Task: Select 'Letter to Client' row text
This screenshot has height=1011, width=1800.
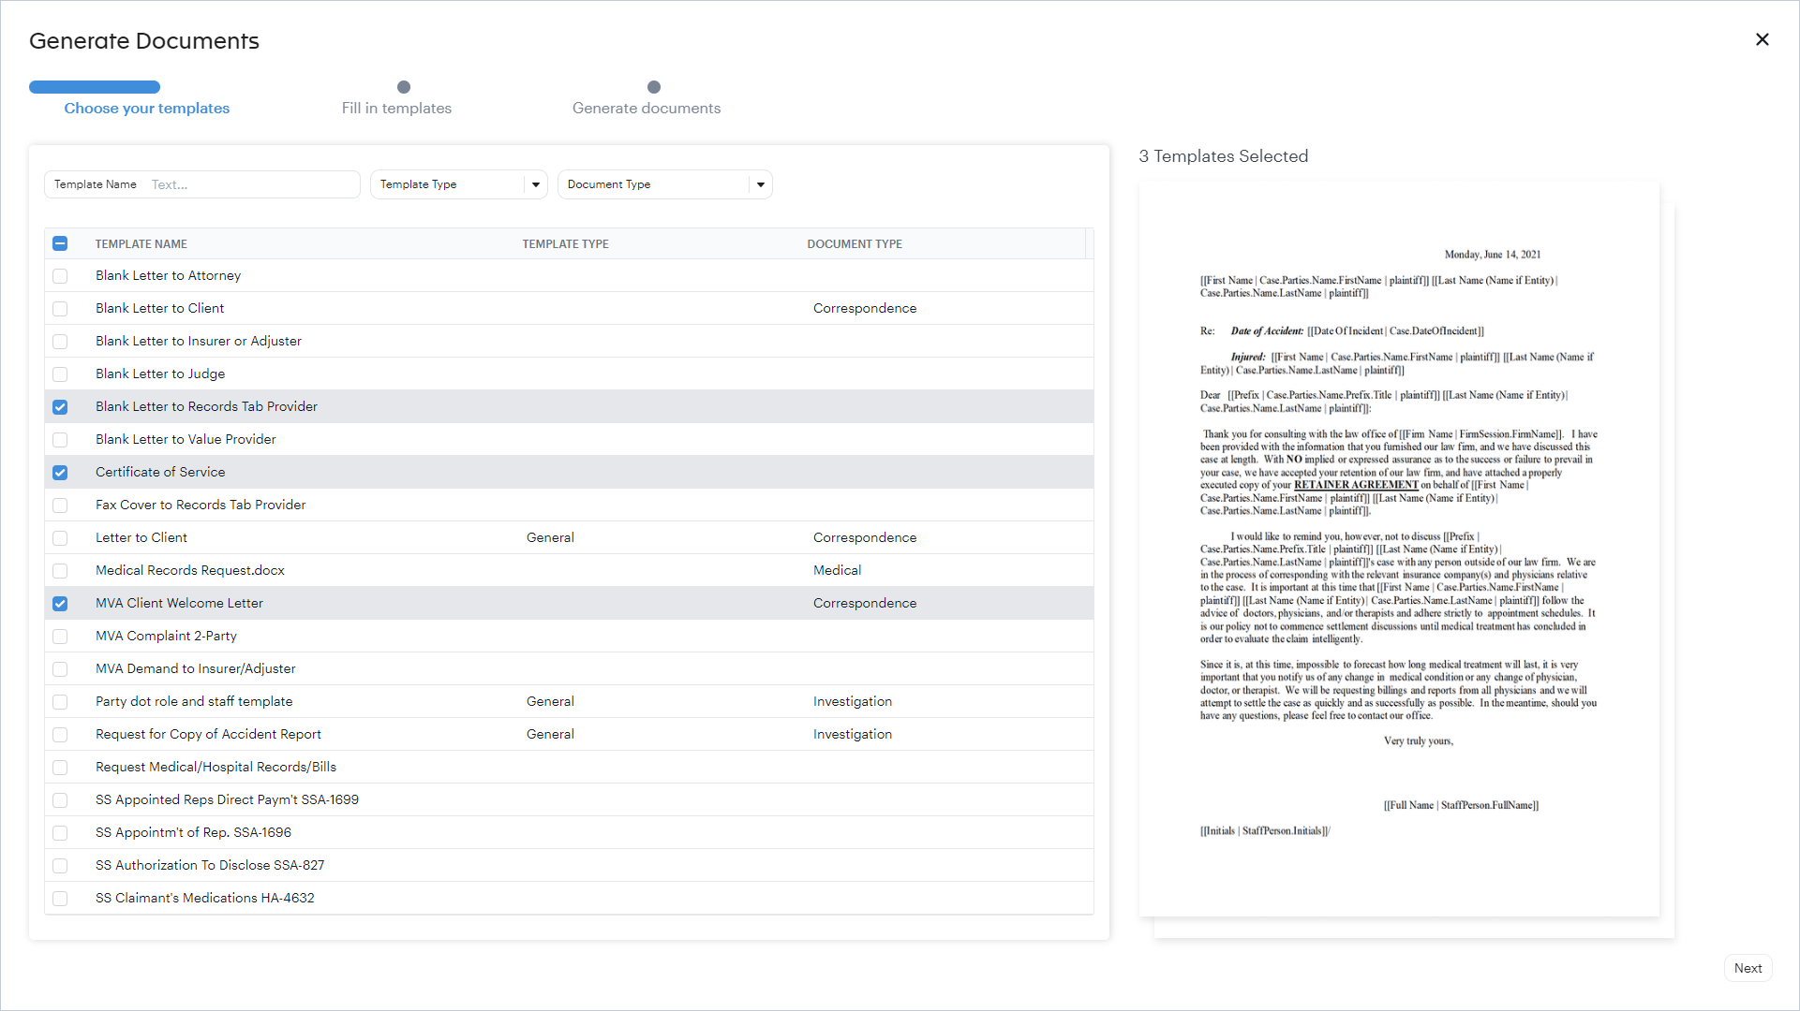Action: point(141,537)
